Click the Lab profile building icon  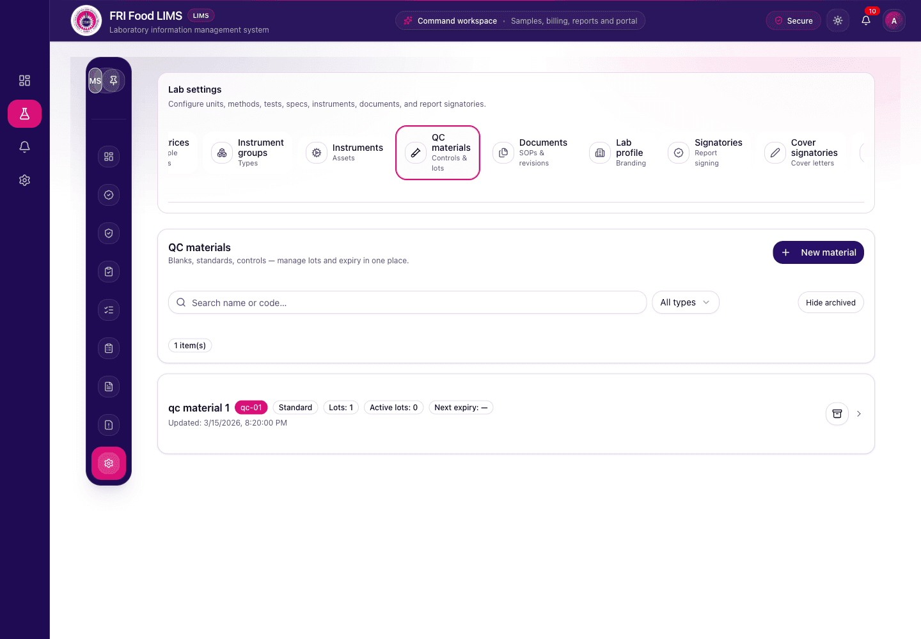point(600,153)
